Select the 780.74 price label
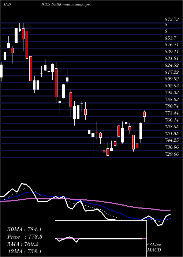 coord(172,106)
